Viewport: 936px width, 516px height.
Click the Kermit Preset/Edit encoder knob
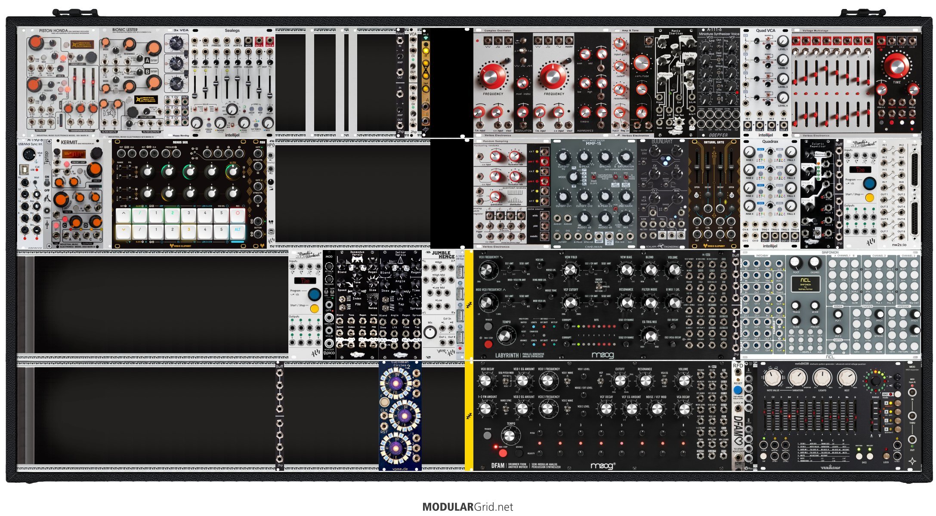point(96,153)
